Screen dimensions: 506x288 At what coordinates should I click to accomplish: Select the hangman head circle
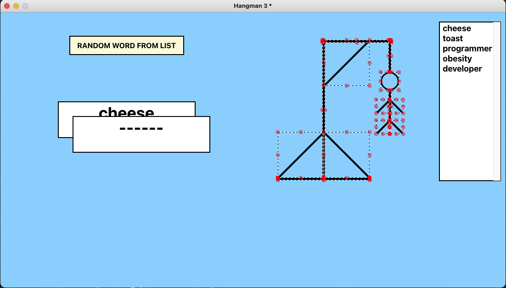[390, 81]
